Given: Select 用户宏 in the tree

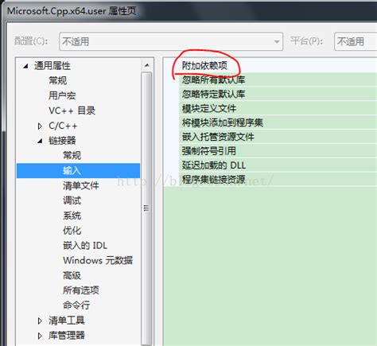Looking at the screenshot, I should point(62,95).
